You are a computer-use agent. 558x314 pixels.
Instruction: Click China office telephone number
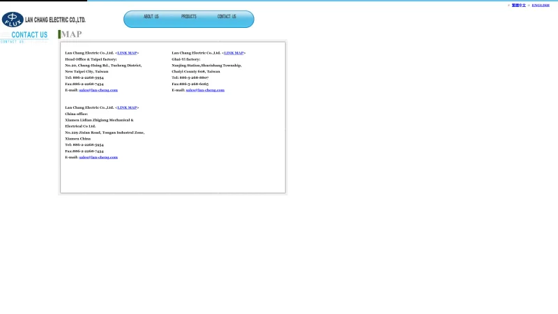point(89,145)
